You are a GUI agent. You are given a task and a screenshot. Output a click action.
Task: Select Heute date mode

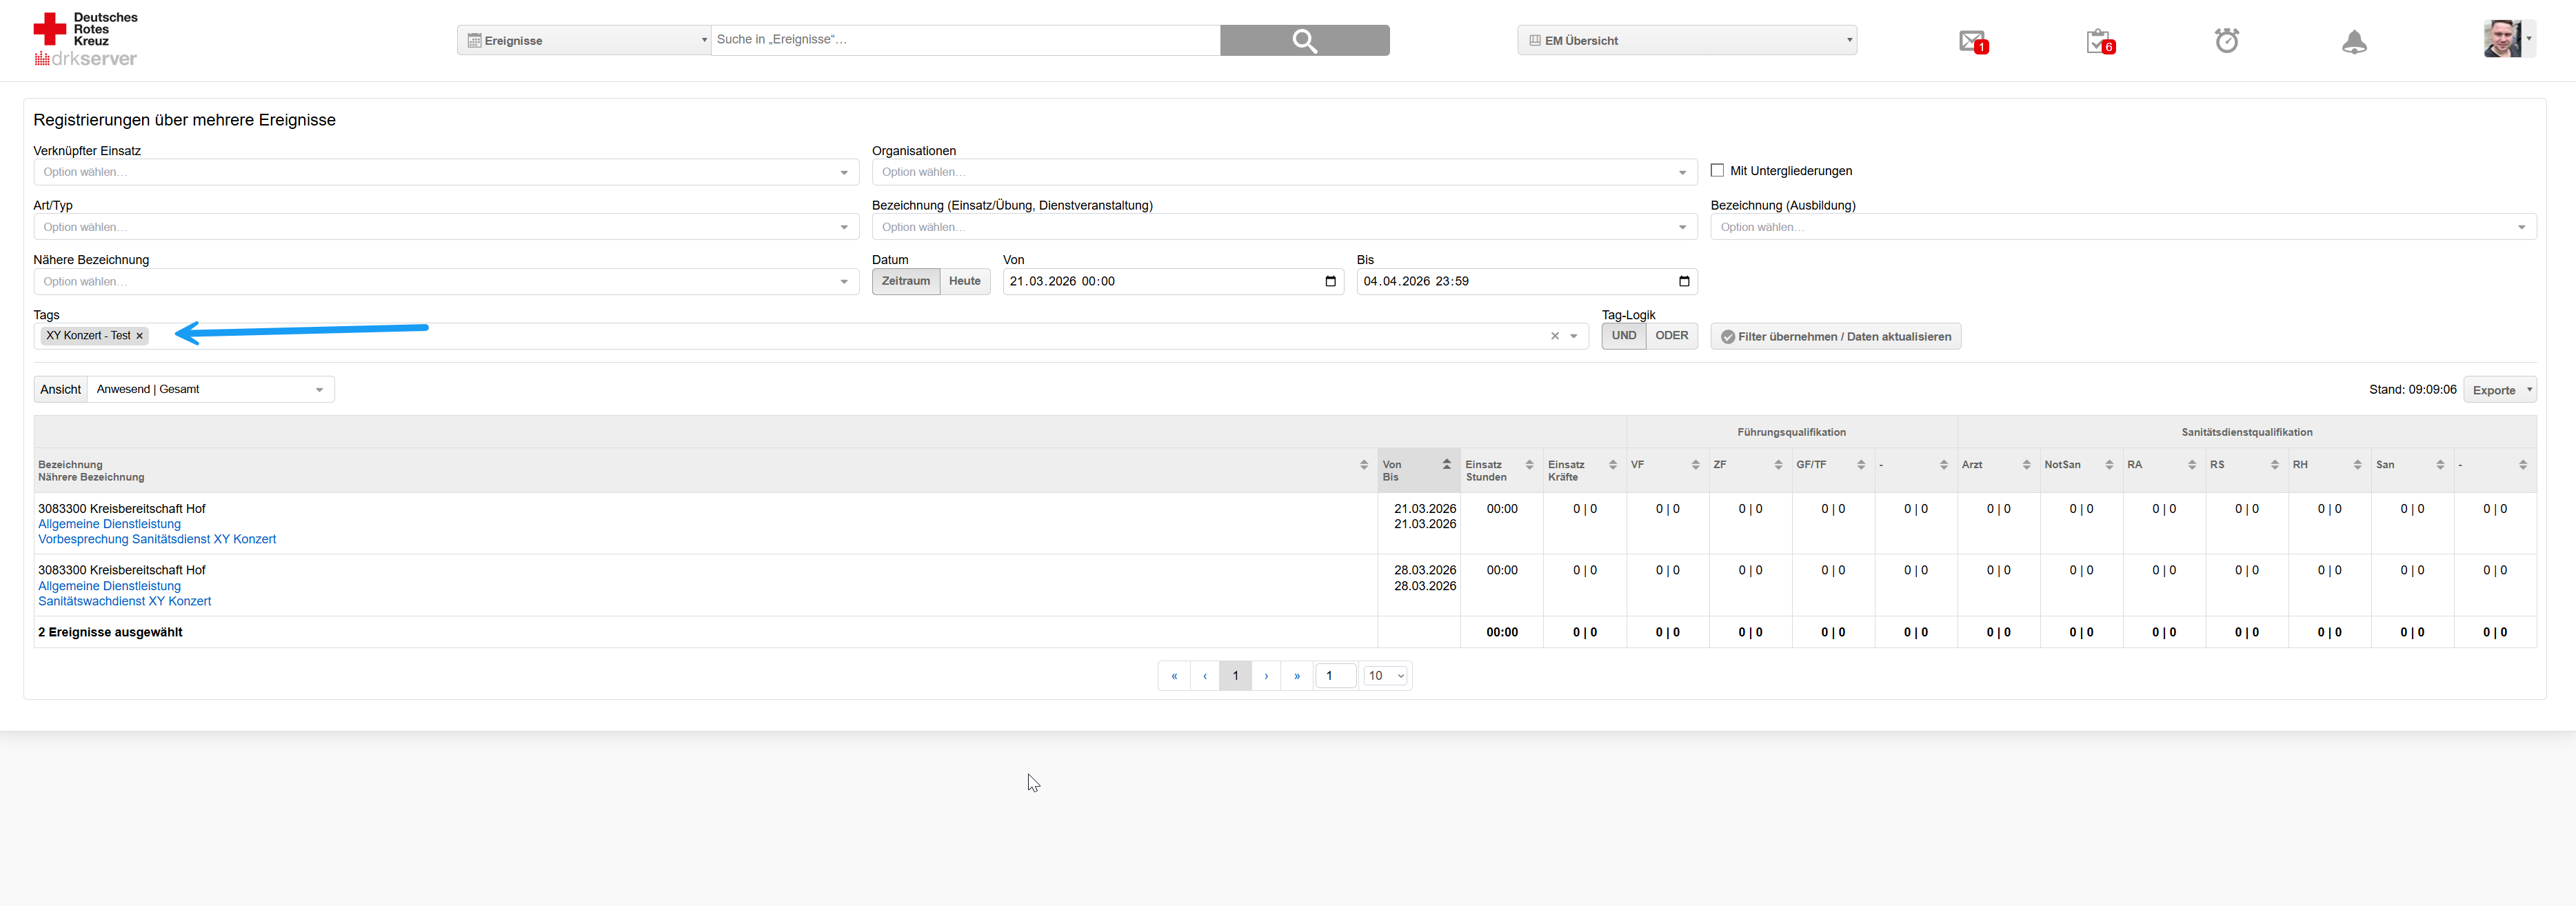point(964,281)
